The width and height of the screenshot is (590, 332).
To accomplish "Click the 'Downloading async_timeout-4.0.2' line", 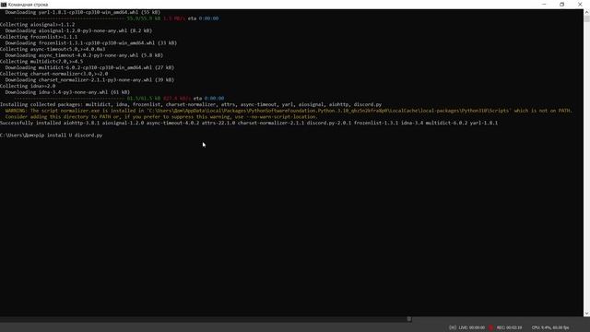I will pos(84,55).
